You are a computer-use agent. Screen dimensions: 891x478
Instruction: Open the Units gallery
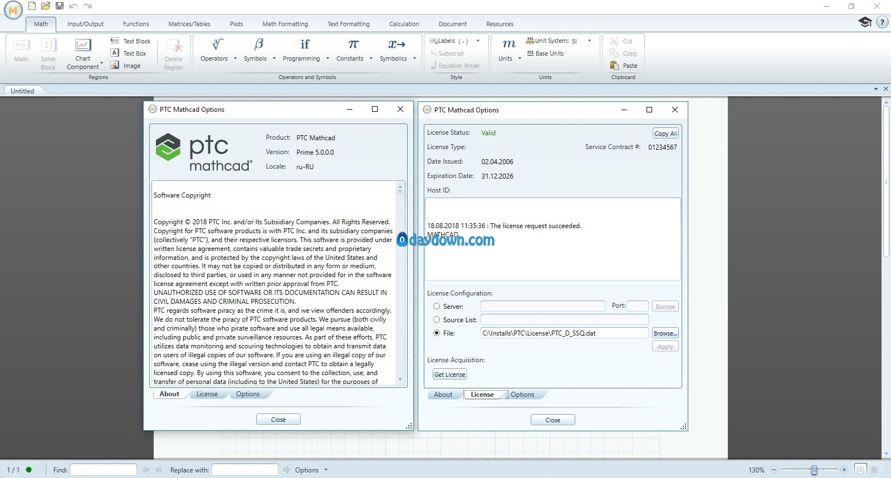(x=508, y=50)
